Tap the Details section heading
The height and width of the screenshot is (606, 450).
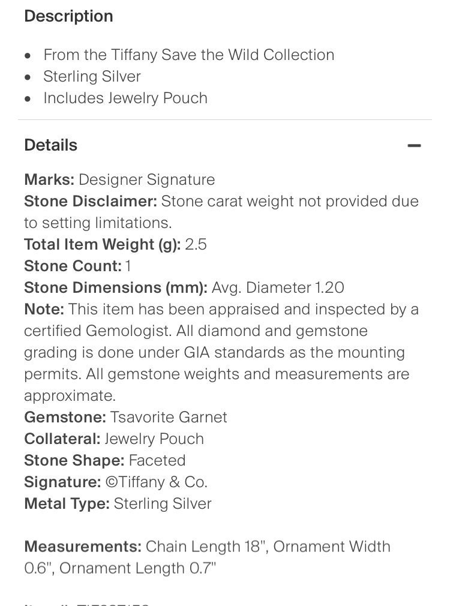click(x=50, y=145)
